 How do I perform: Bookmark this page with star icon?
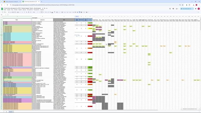pos(182,5)
